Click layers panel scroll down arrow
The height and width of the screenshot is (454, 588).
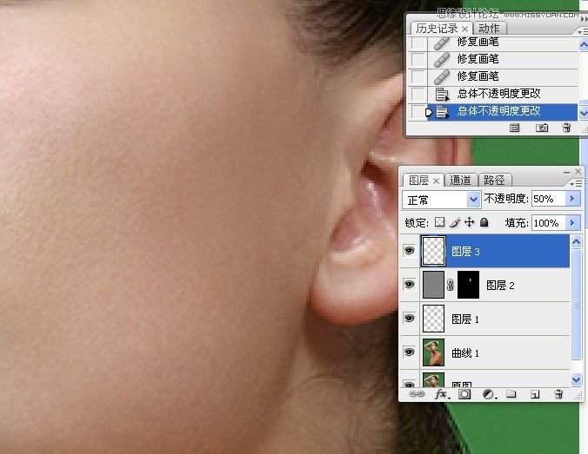click(577, 380)
